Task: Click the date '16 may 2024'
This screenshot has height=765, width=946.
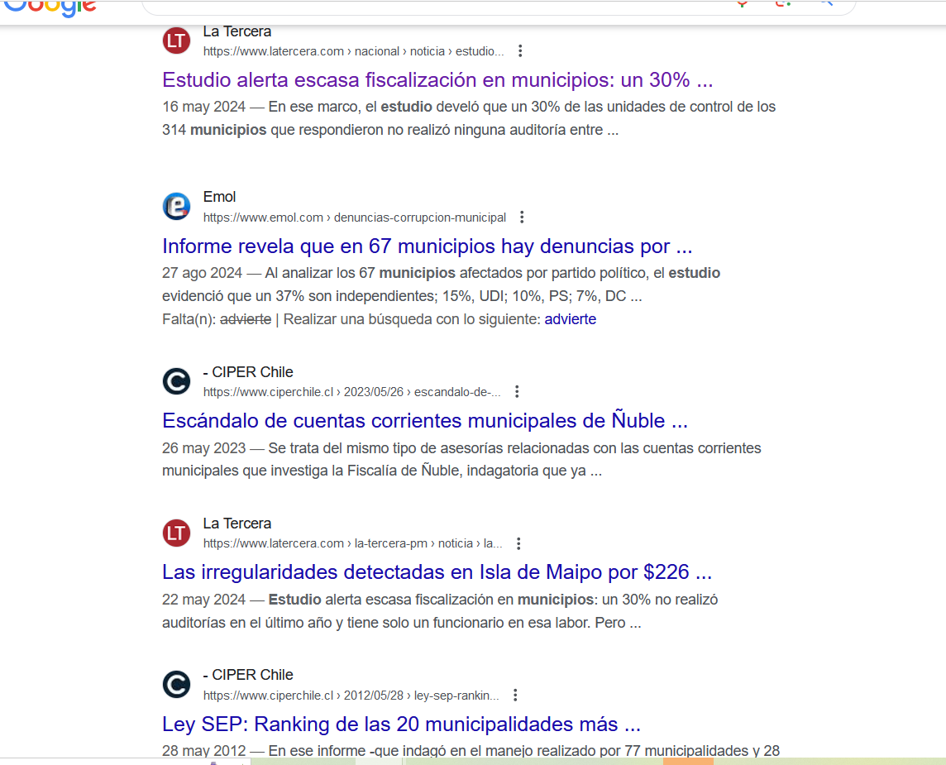Action: pos(204,107)
